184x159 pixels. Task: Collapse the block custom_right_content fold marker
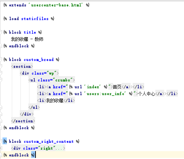1,141
